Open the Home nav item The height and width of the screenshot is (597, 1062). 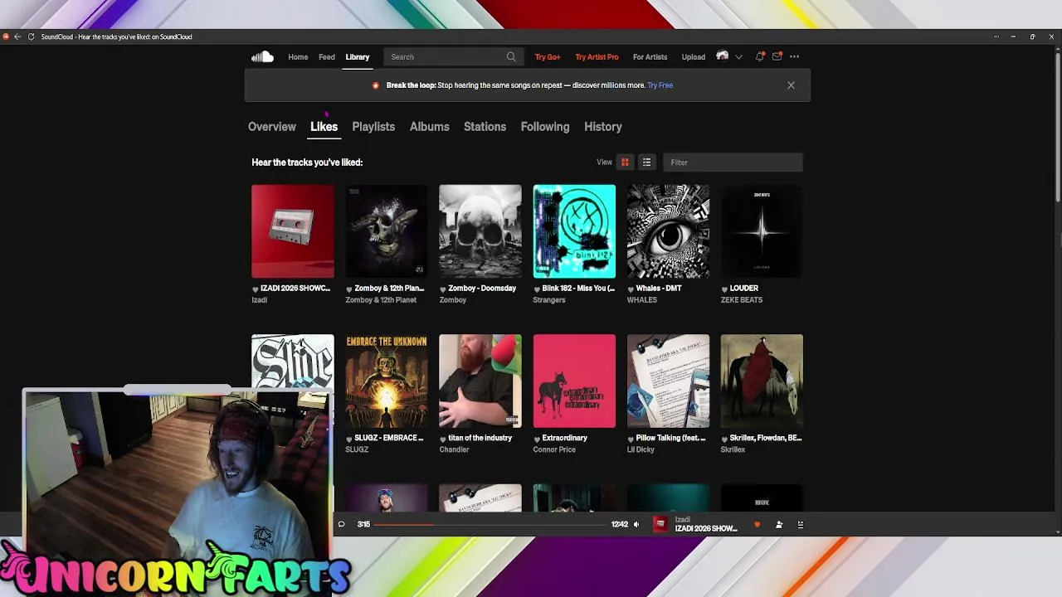(x=298, y=57)
